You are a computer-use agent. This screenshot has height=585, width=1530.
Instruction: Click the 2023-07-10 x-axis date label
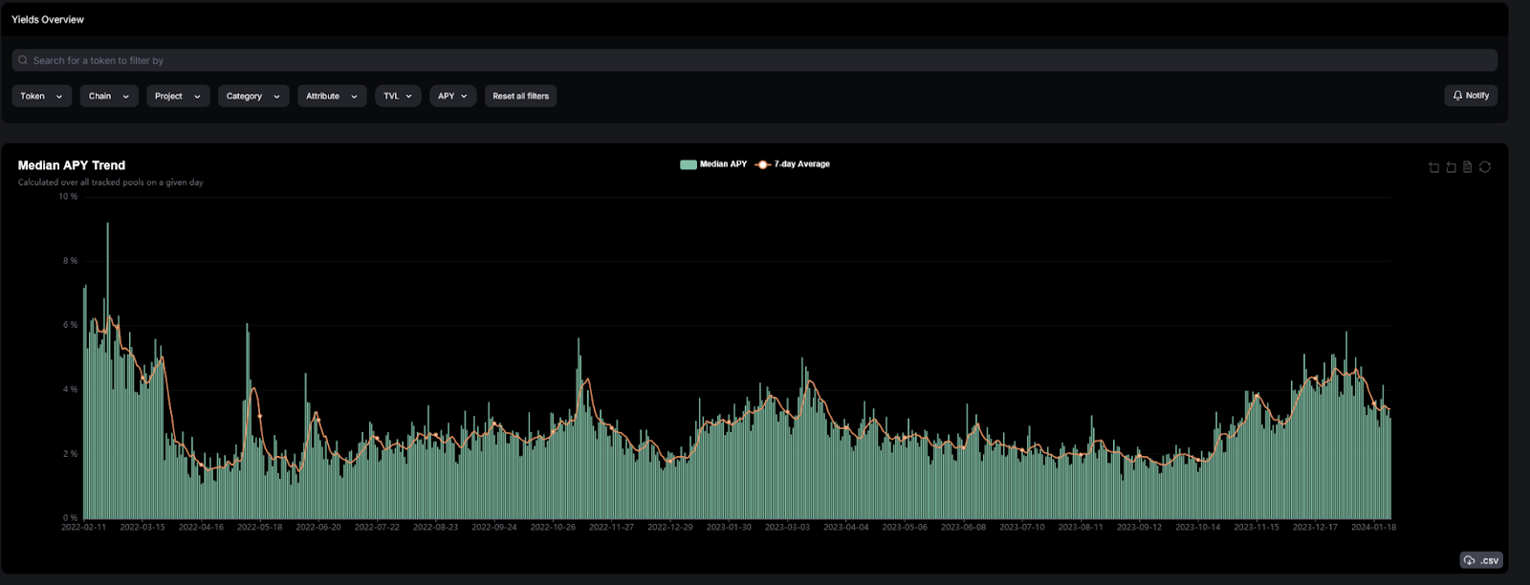pyautogui.click(x=1022, y=528)
